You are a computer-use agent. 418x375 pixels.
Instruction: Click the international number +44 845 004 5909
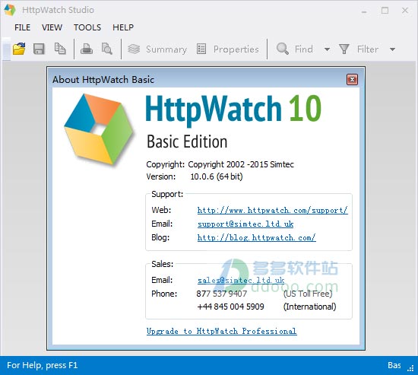[230, 307]
